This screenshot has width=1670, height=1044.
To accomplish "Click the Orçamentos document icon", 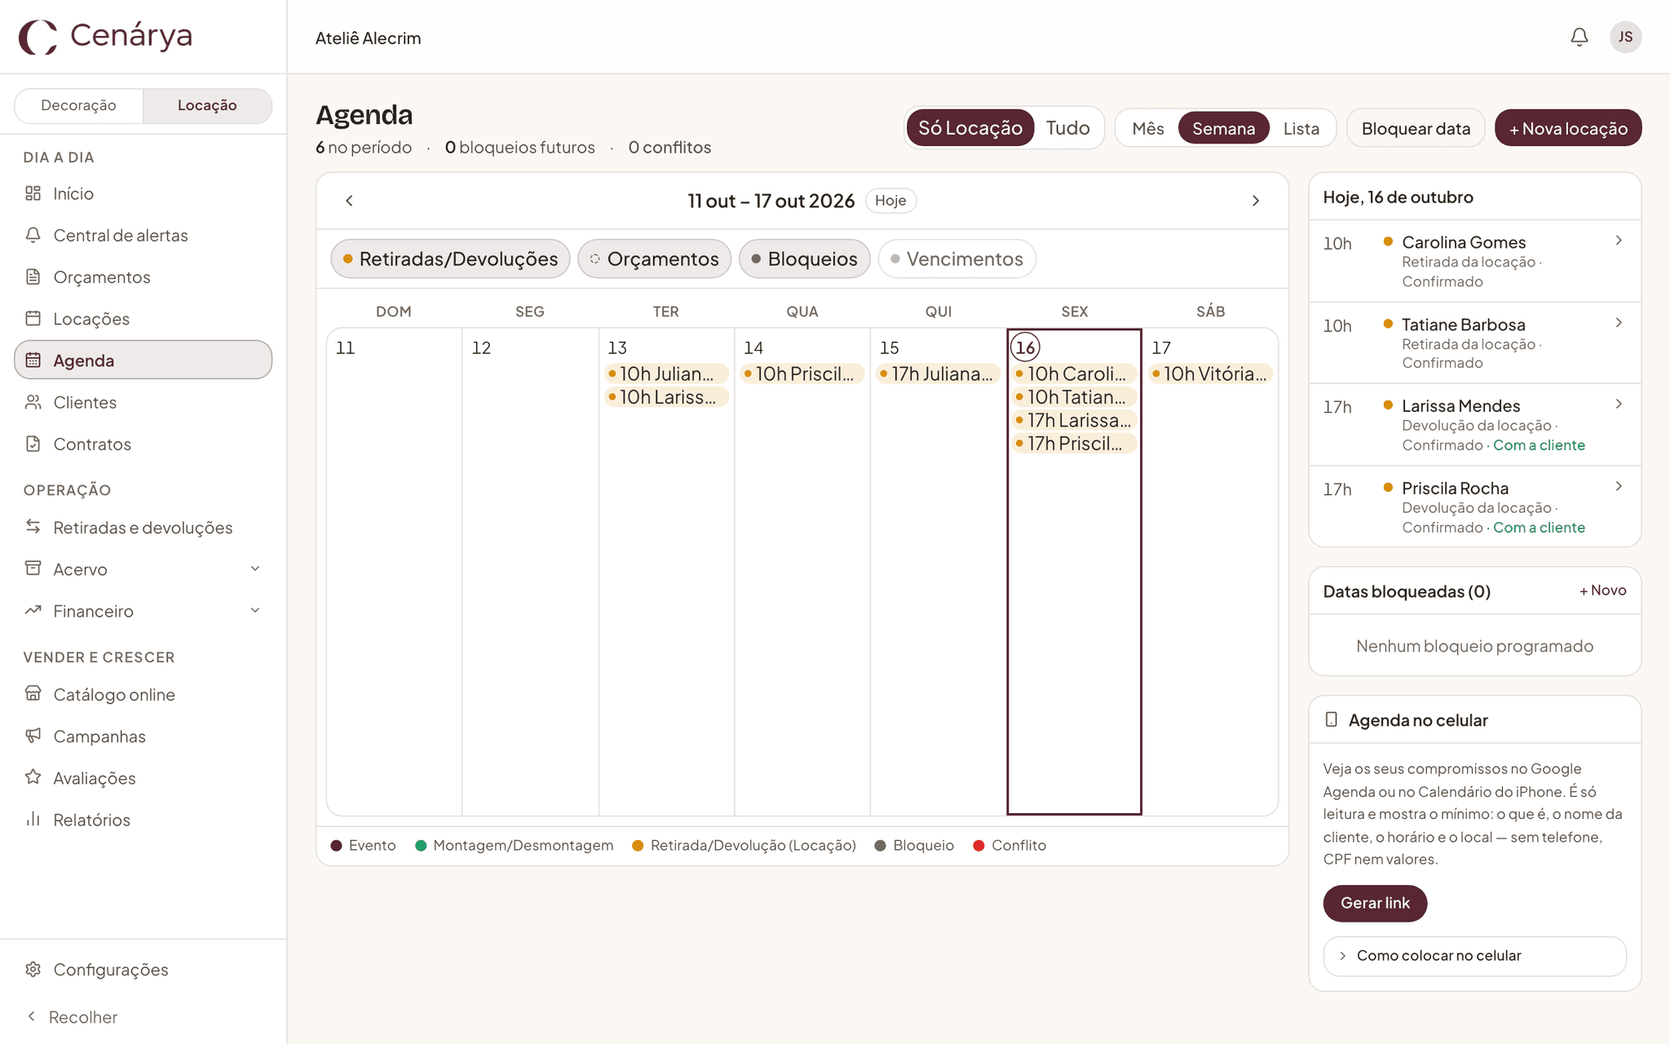I will point(33,276).
